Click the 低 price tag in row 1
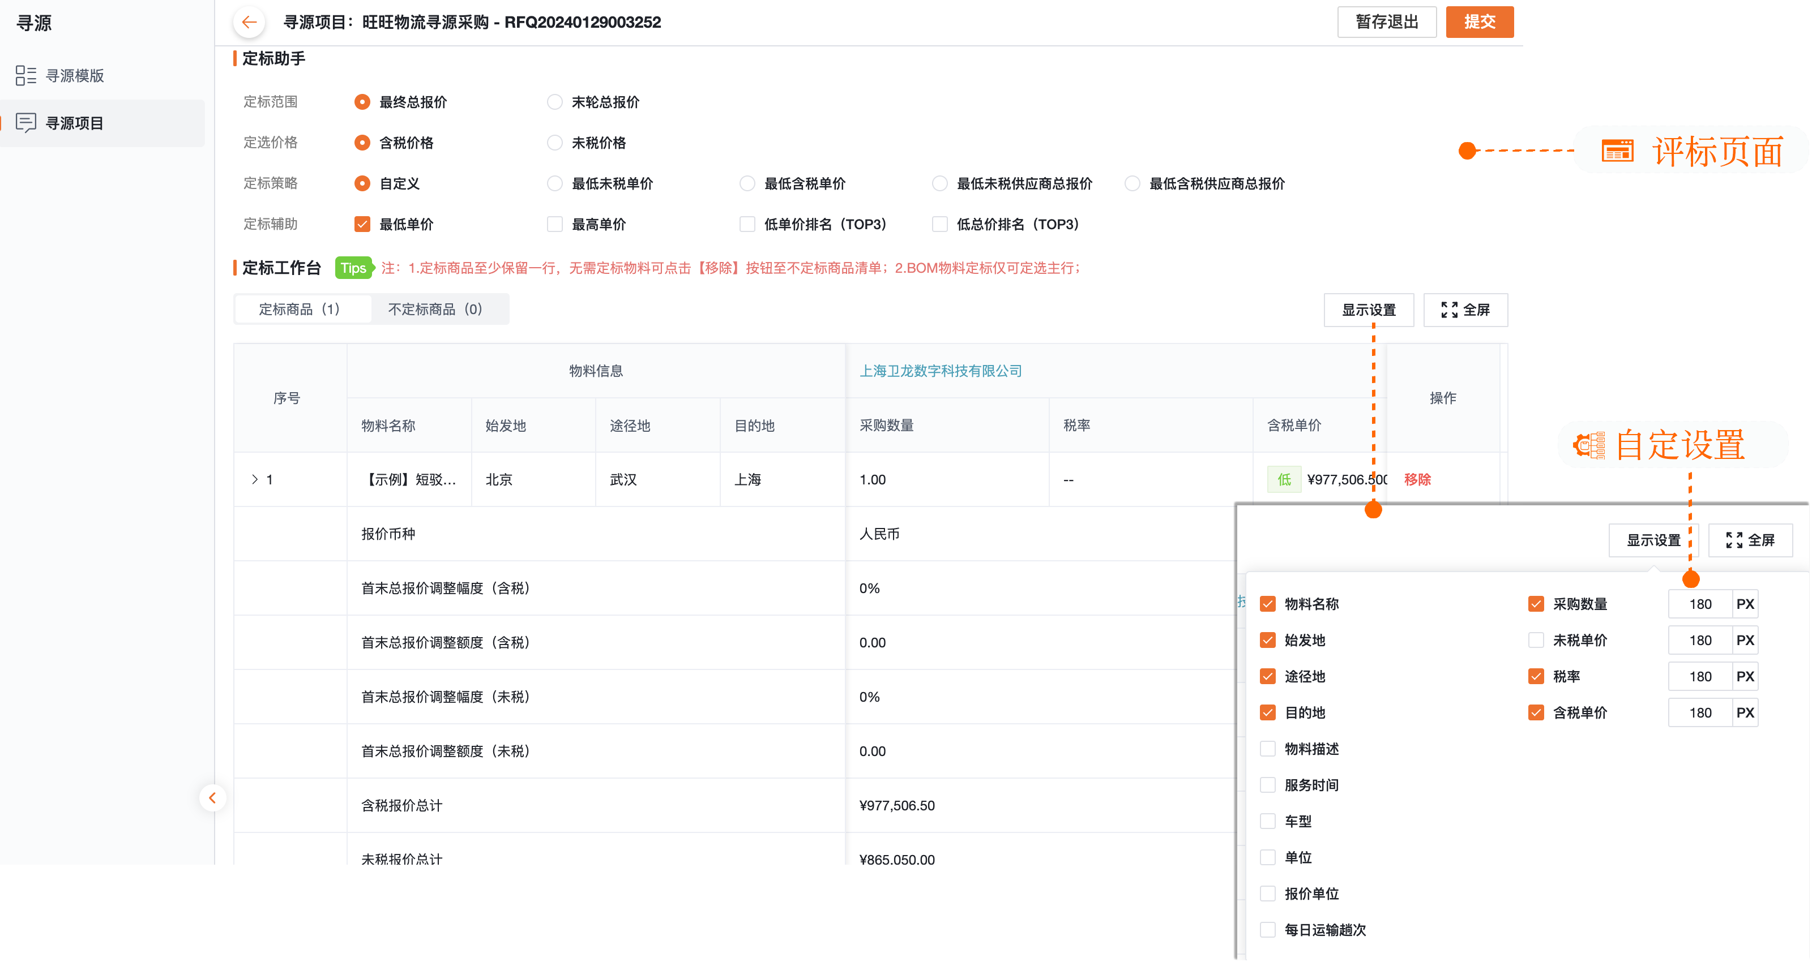Viewport: 1812px width, 962px height. click(1284, 480)
